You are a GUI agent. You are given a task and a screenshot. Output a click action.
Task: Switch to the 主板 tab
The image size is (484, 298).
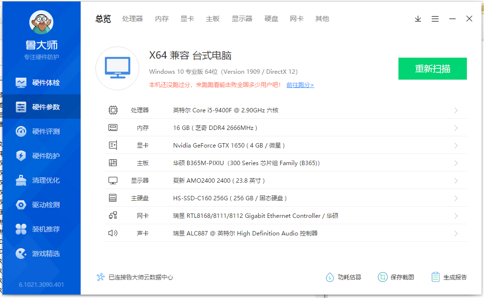213,19
